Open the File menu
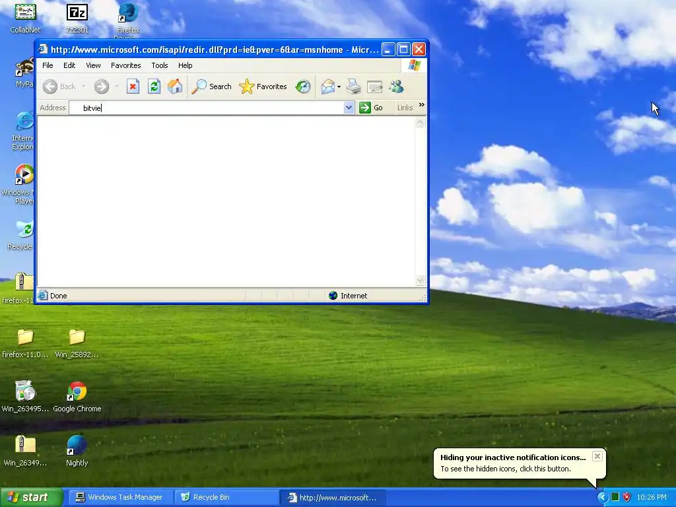Image resolution: width=676 pixels, height=507 pixels. (x=48, y=65)
